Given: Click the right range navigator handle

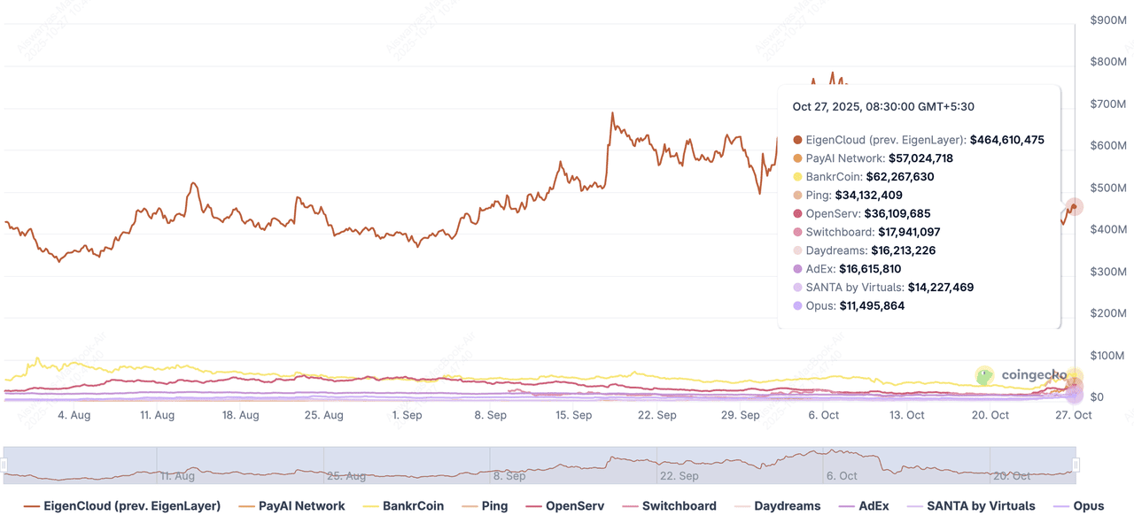Looking at the screenshot, I should (1076, 465).
